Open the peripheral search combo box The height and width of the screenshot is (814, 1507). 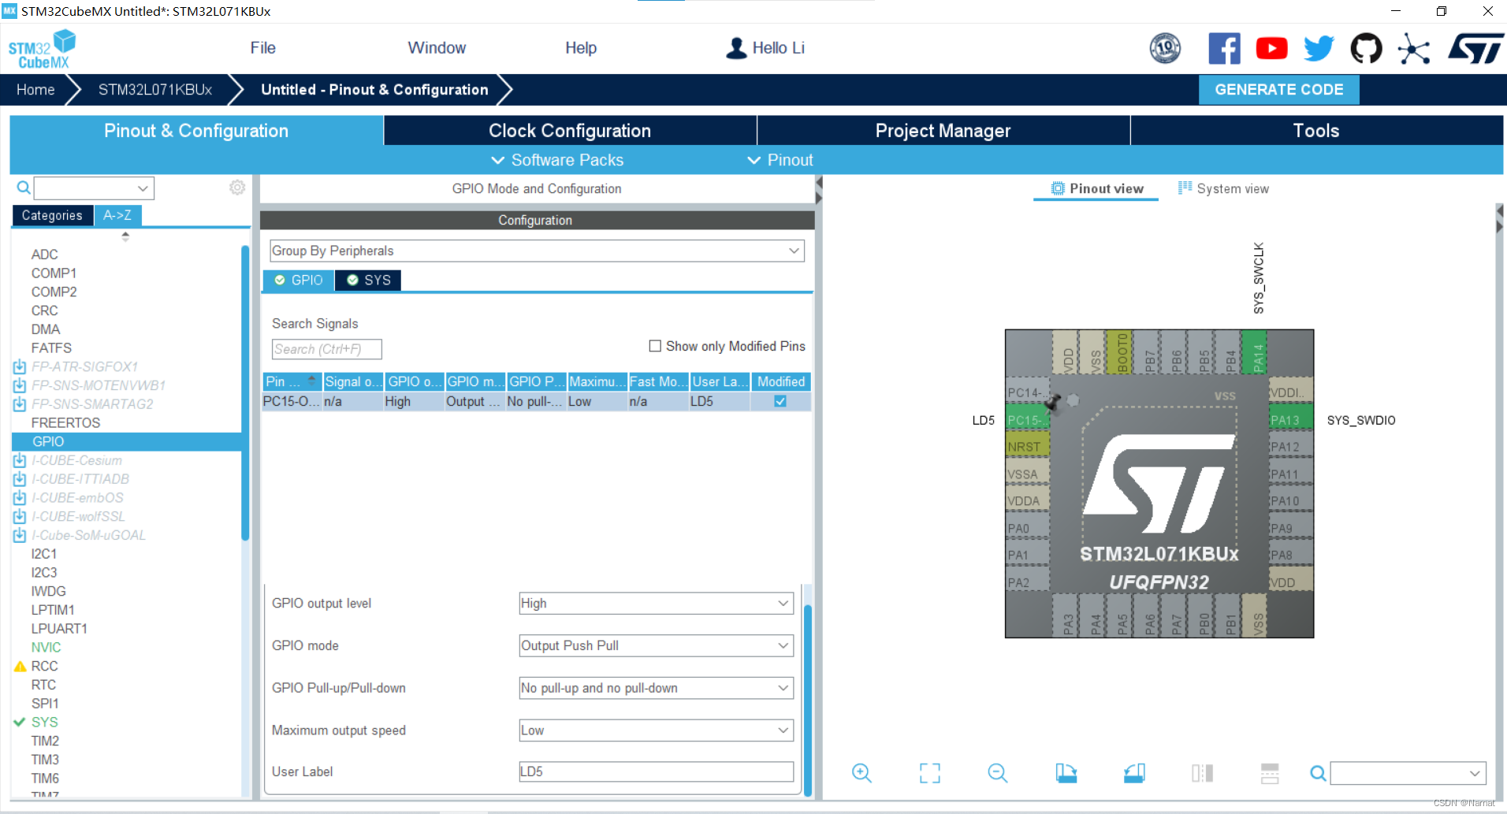(x=94, y=188)
